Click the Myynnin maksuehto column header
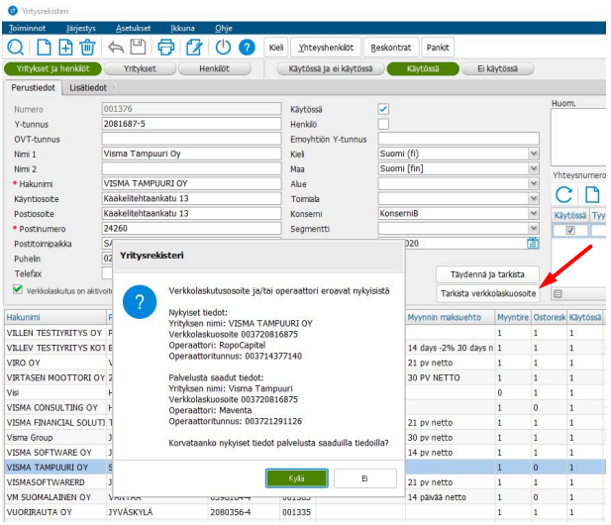This screenshot has width=611, height=525. (x=450, y=317)
